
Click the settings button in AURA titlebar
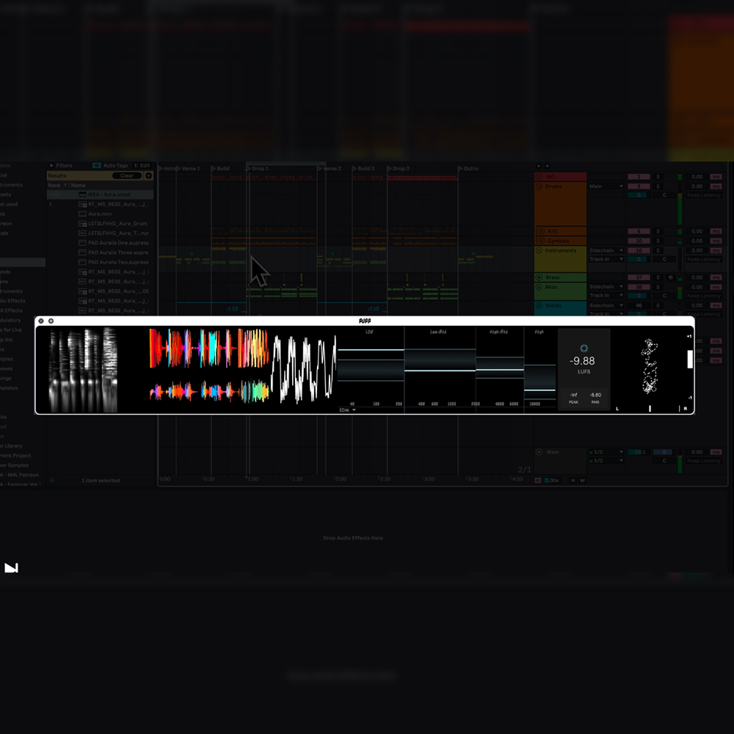click(51, 321)
